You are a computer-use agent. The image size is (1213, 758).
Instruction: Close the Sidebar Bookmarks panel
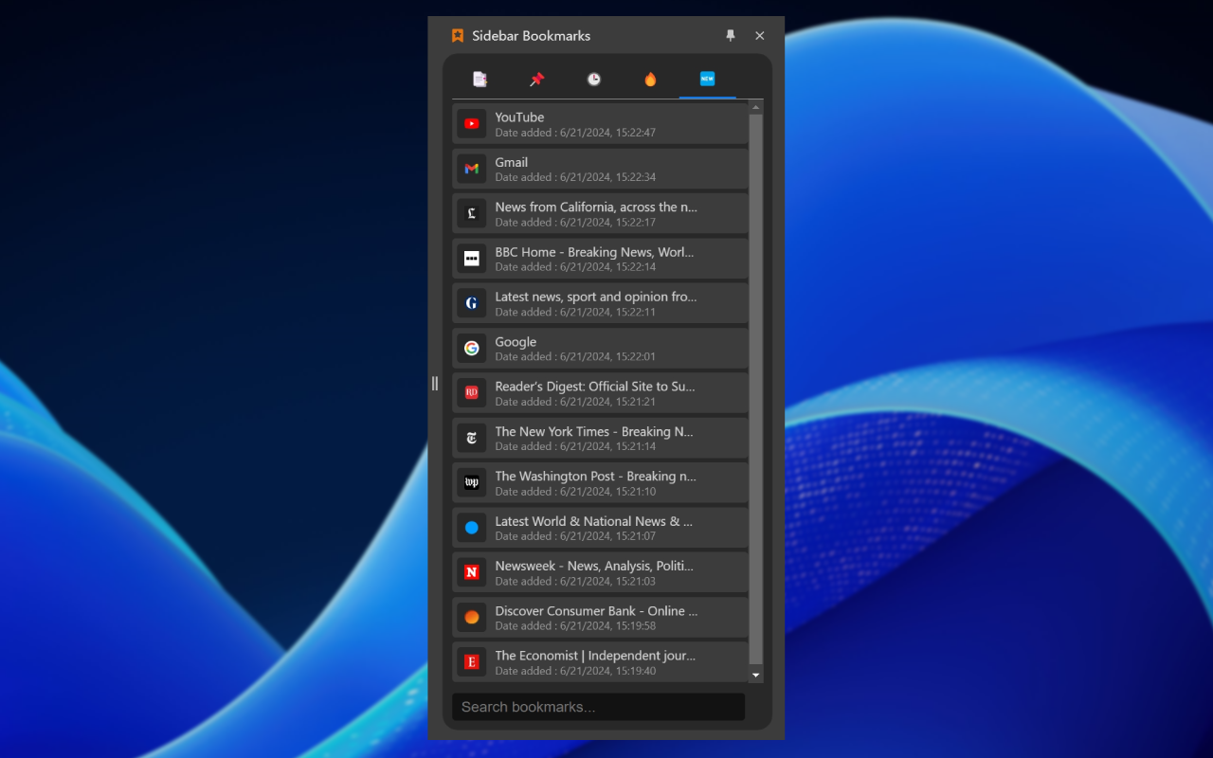coord(759,36)
